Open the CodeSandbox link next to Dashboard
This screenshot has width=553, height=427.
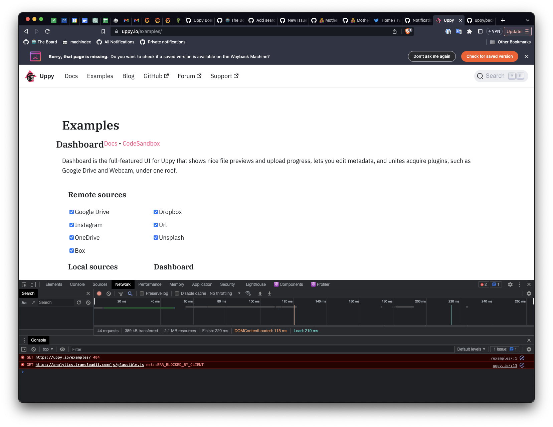141,144
